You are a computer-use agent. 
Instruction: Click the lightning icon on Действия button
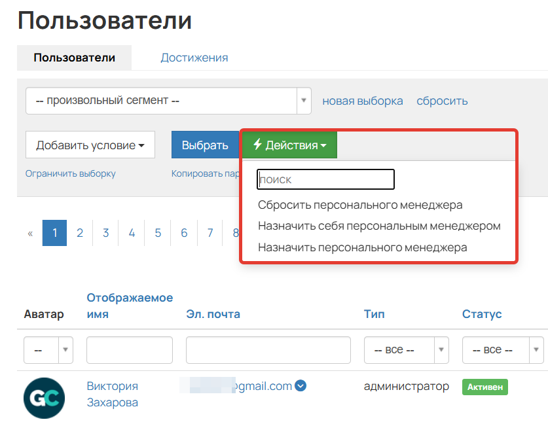pyautogui.click(x=258, y=144)
